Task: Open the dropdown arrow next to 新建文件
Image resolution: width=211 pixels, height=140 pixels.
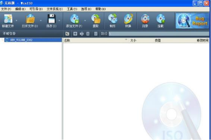Action: (x=17, y=21)
